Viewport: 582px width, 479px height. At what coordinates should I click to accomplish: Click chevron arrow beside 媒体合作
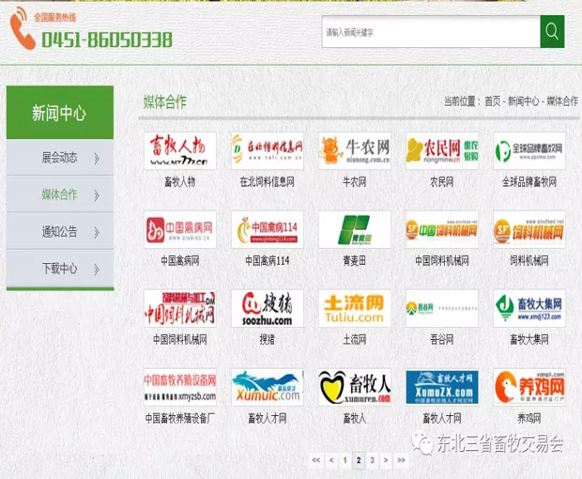97,195
